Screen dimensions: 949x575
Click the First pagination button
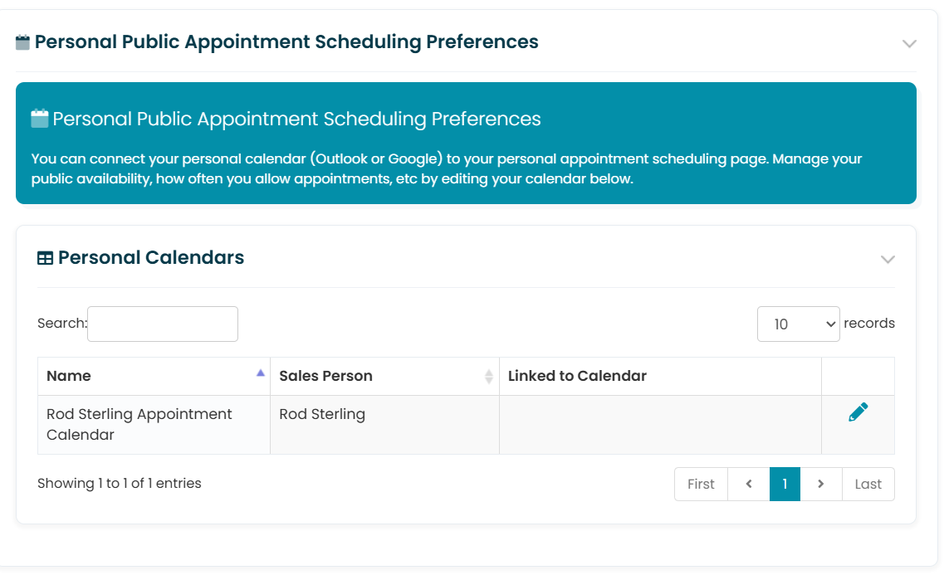tap(701, 484)
